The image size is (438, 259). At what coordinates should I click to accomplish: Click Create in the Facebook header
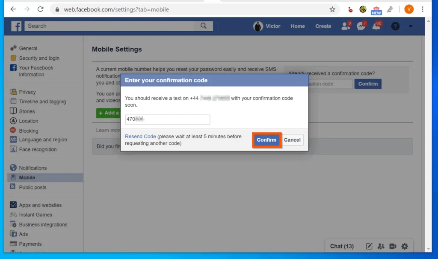click(323, 26)
